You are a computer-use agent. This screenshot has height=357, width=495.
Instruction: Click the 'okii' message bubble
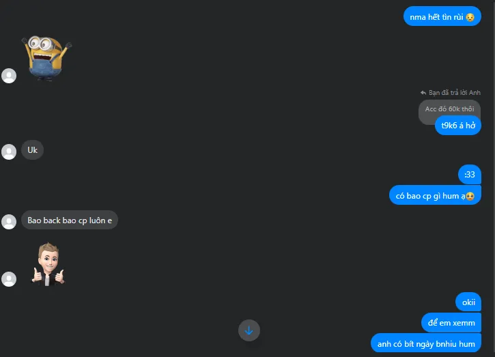click(x=468, y=302)
